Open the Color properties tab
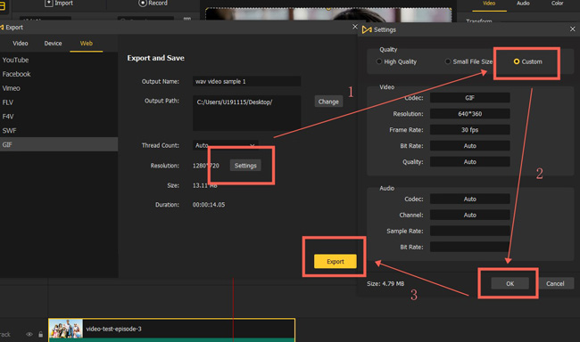Image resolution: width=580 pixels, height=342 pixels. coord(557,3)
